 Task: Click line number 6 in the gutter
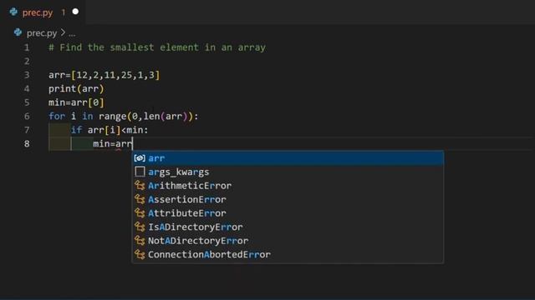27,117
